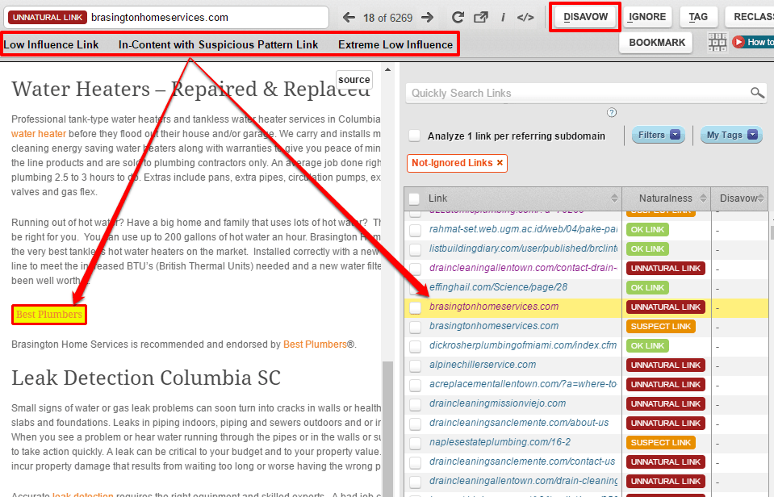The image size is (774, 497).
Task: Click the TAG button
Action: tap(698, 17)
